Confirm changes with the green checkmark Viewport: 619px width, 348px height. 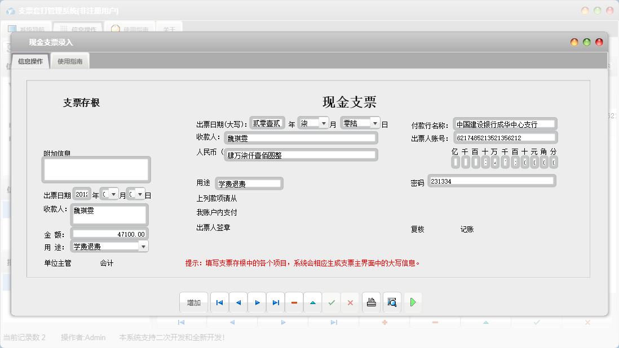click(x=331, y=302)
